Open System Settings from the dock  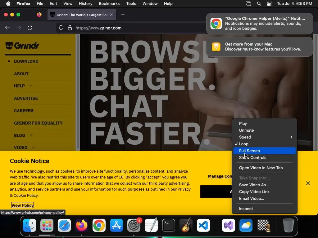pos(134,225)
